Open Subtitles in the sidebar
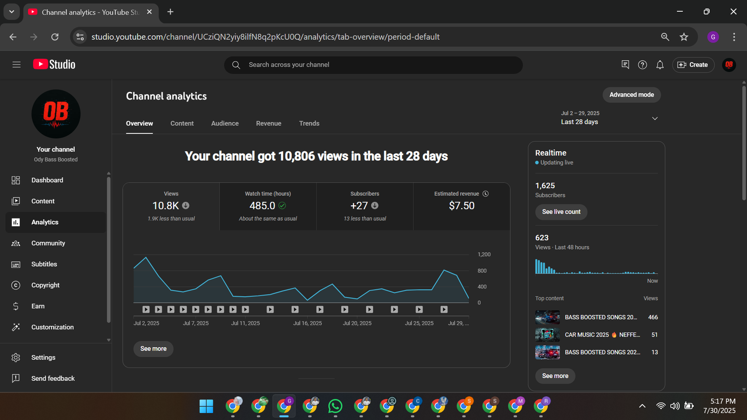747x420 pixels. 56,264
